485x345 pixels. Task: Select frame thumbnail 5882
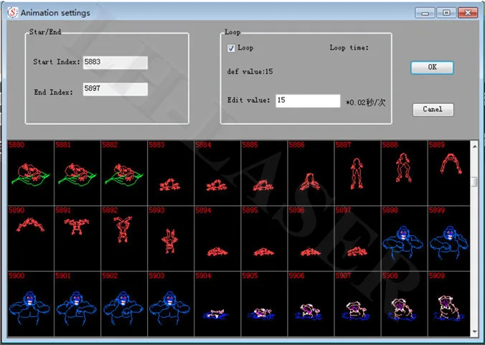pos(124,173)
